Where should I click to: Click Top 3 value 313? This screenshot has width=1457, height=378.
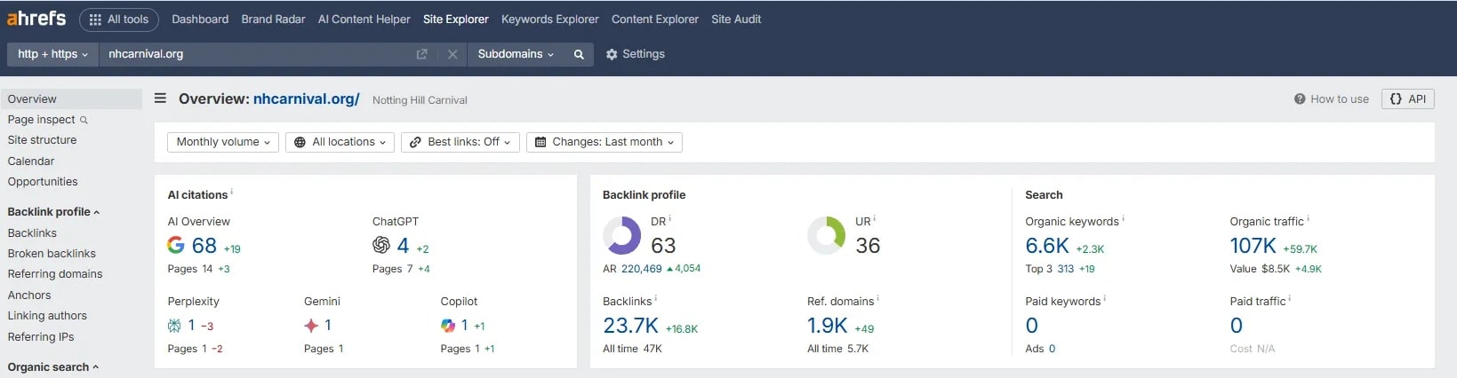point(1066,269)
